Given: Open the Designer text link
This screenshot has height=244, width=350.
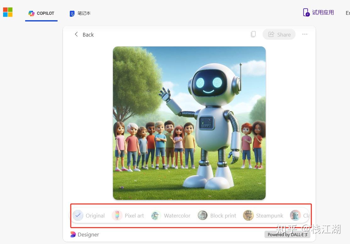Looking at the screenshot, I should (88, 235).
